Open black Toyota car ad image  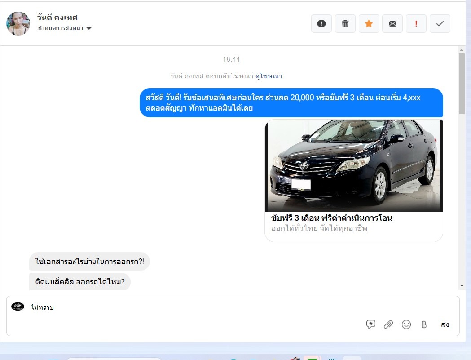tap(353, 166)
